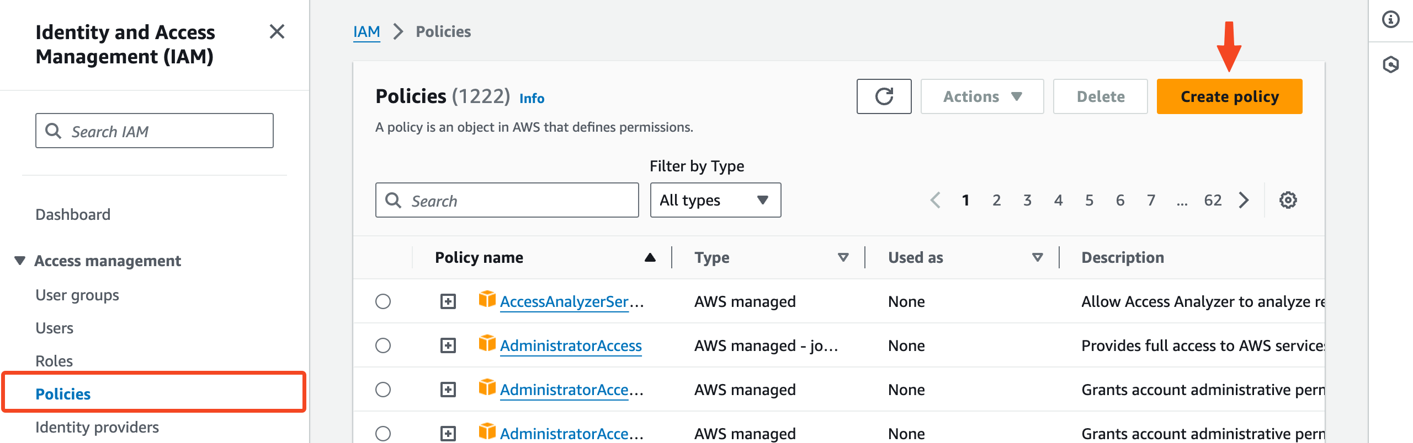Open Used as column filter arrow
Screen dimensions: 1413x443
coord(1038,257)
